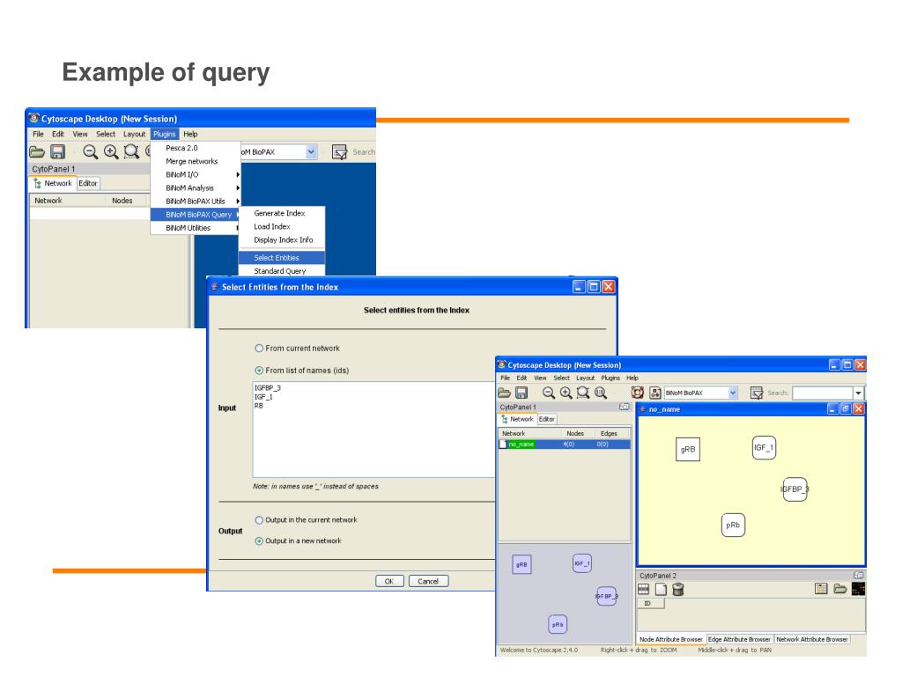The width and height of the screenshot is (902, 676).
Task: Click Select Attributes grid icon in CytoPanel 2
Action: [x=644, y=589]
